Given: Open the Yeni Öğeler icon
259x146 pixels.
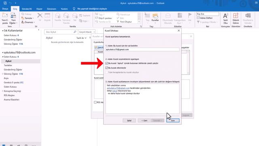Looking at the screenshot, I should pyautogui.click(x=13, y=16).
